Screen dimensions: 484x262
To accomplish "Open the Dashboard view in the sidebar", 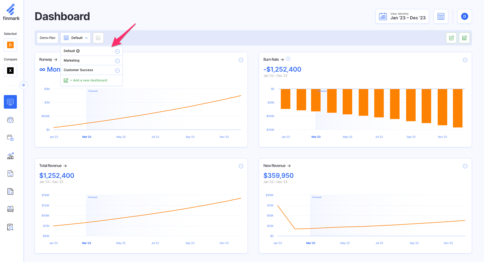I will 10,102.
